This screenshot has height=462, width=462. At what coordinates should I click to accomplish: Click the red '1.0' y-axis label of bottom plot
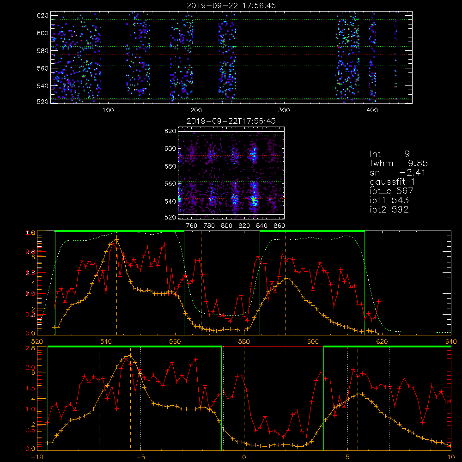(30, 409)
